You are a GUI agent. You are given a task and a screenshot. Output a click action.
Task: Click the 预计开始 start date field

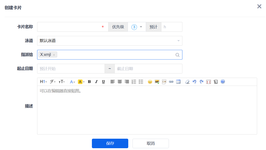[71, 69]
